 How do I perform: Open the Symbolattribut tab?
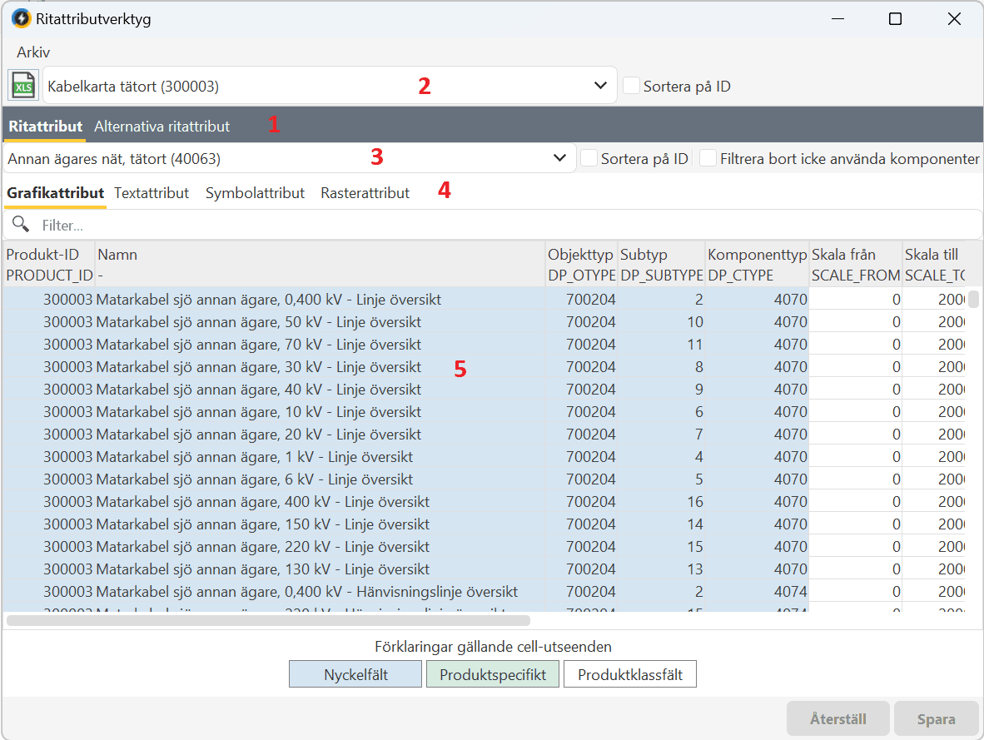255,193
